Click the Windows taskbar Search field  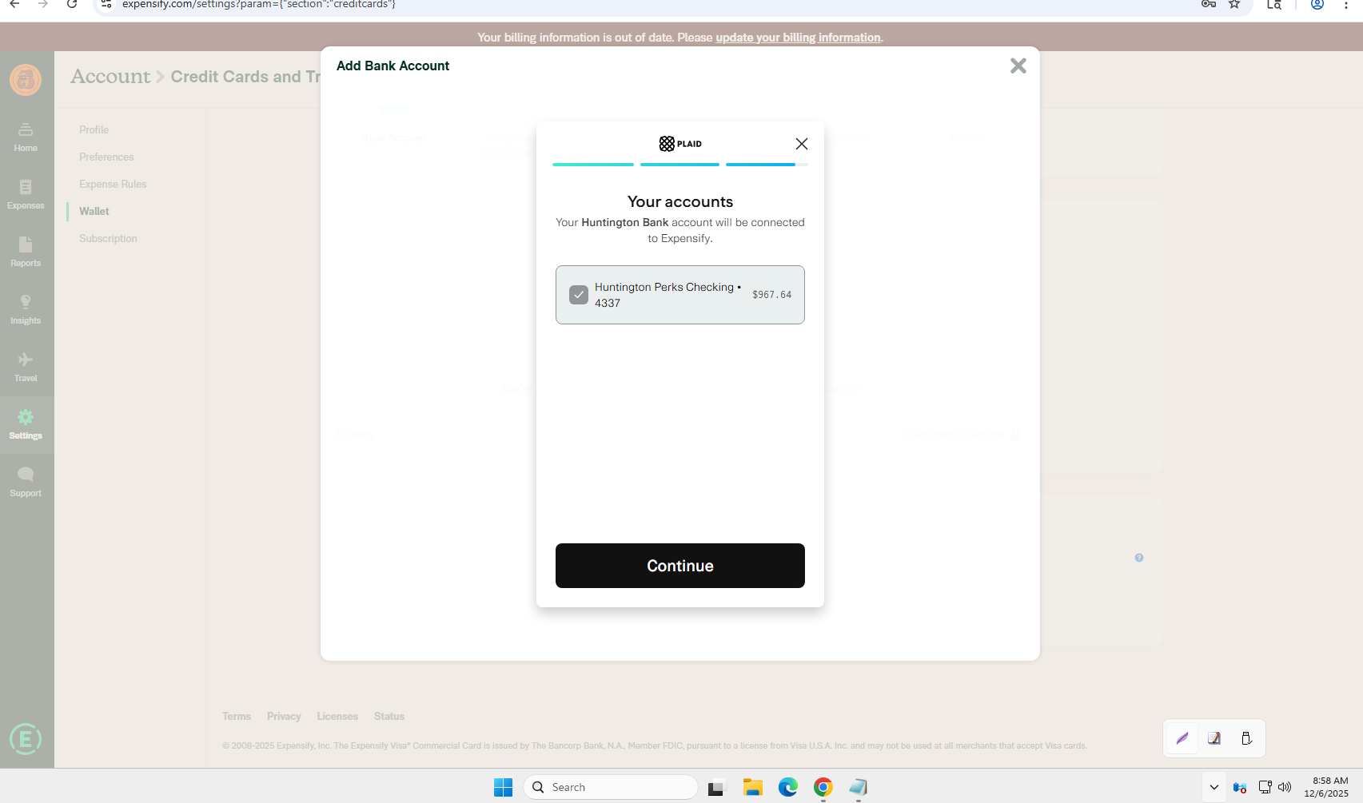click(612, 787)
